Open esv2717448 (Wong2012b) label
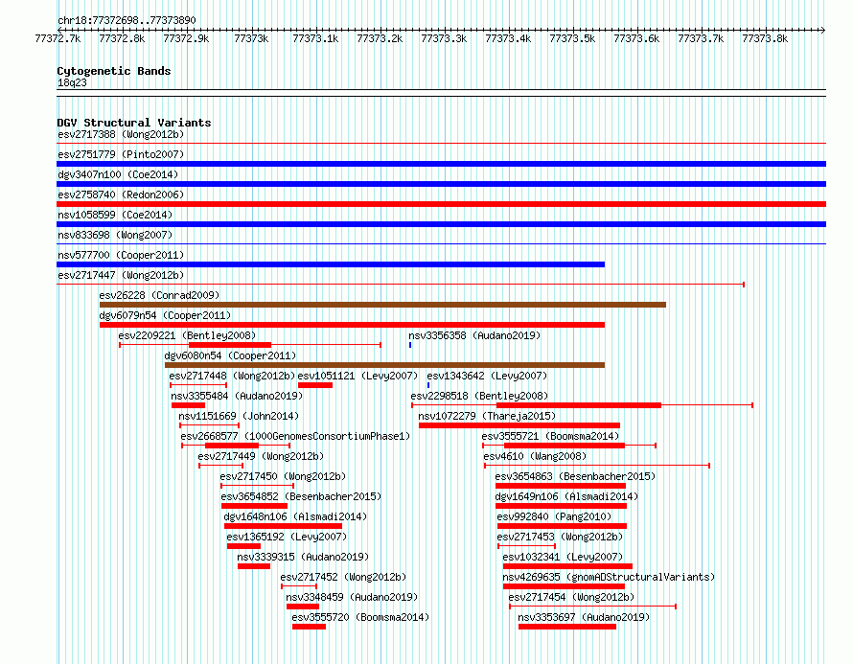Screen dimensions: 853x664 [232, 376]
